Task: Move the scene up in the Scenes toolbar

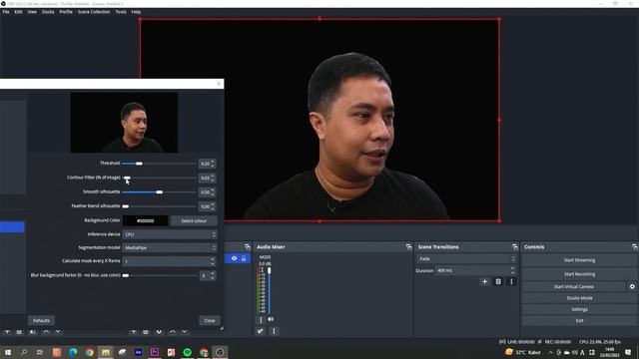Action: [46, 332]
